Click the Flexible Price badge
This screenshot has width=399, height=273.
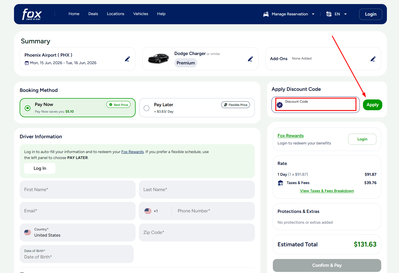235,105
